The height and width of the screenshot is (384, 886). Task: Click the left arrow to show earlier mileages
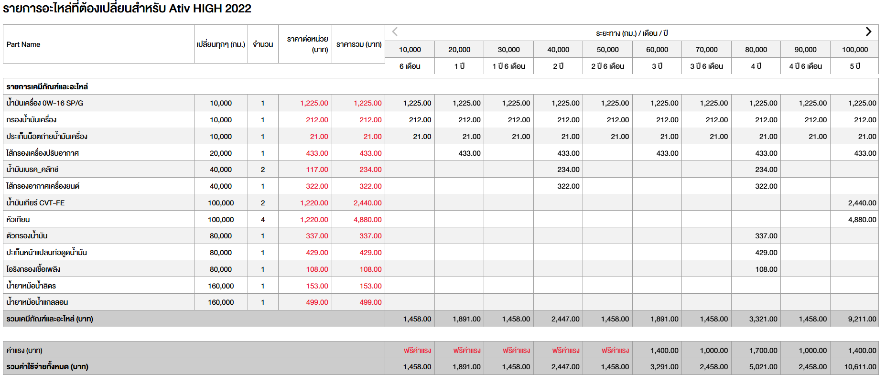click(395, 32)
